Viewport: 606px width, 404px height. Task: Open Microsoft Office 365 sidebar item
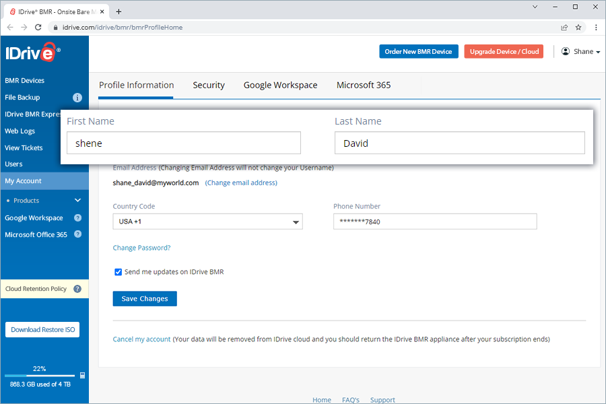(x=36, y=235)
